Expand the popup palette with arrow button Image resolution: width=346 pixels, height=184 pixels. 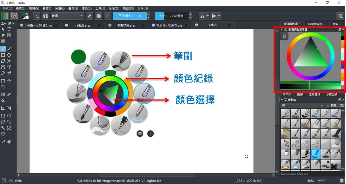tap(150, 134)
